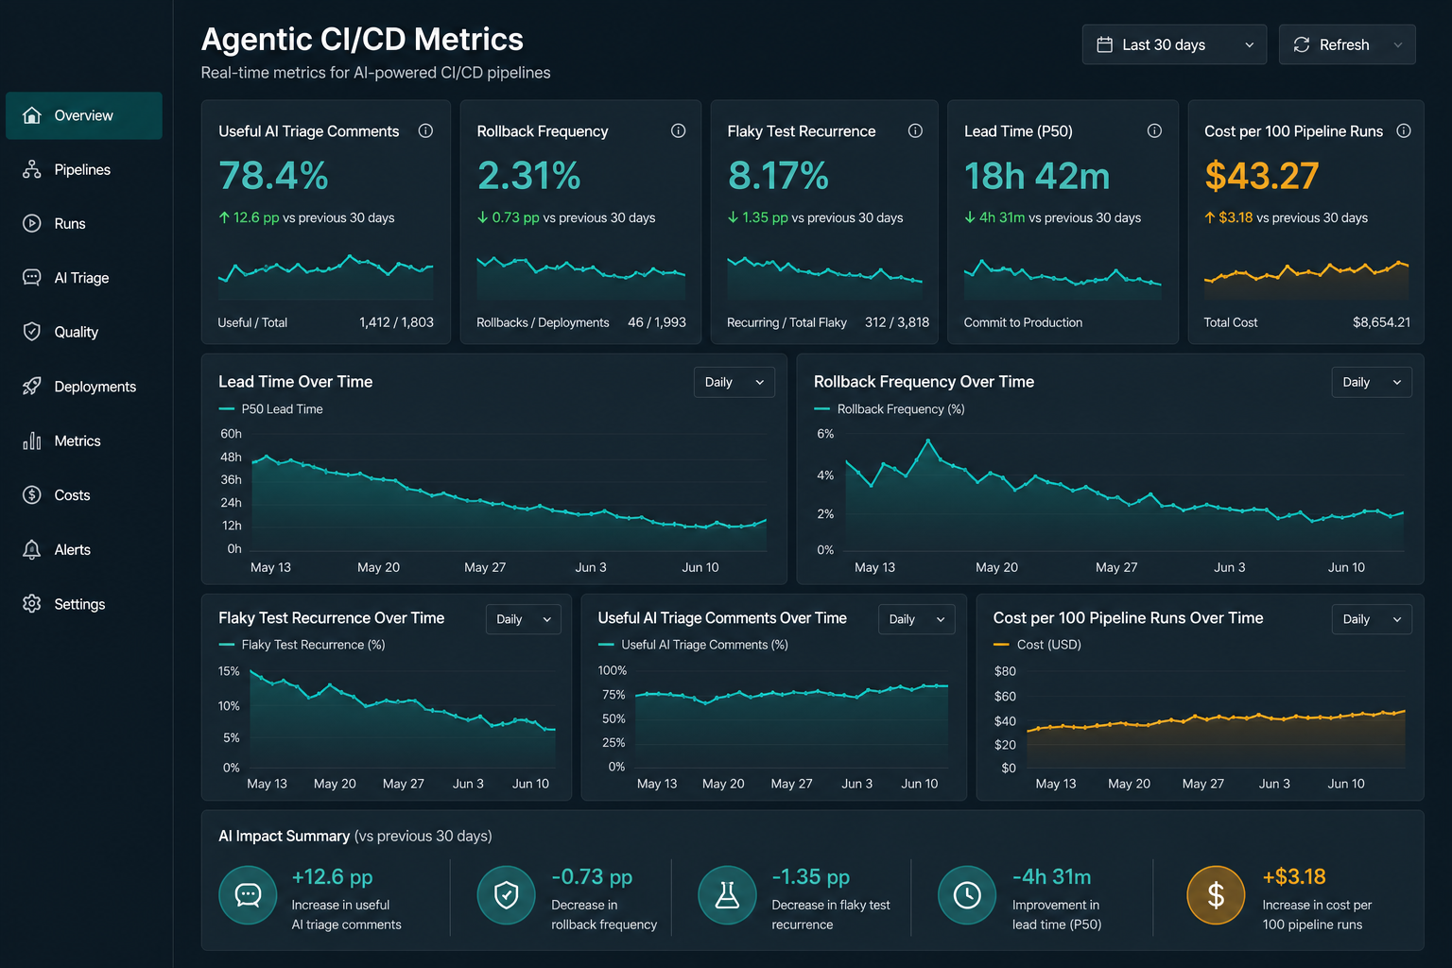Click the shield check icon in AI Impact Summary
Image resolution: width=1452 pixels, height=968 pixels.
[x=507, y=895]
